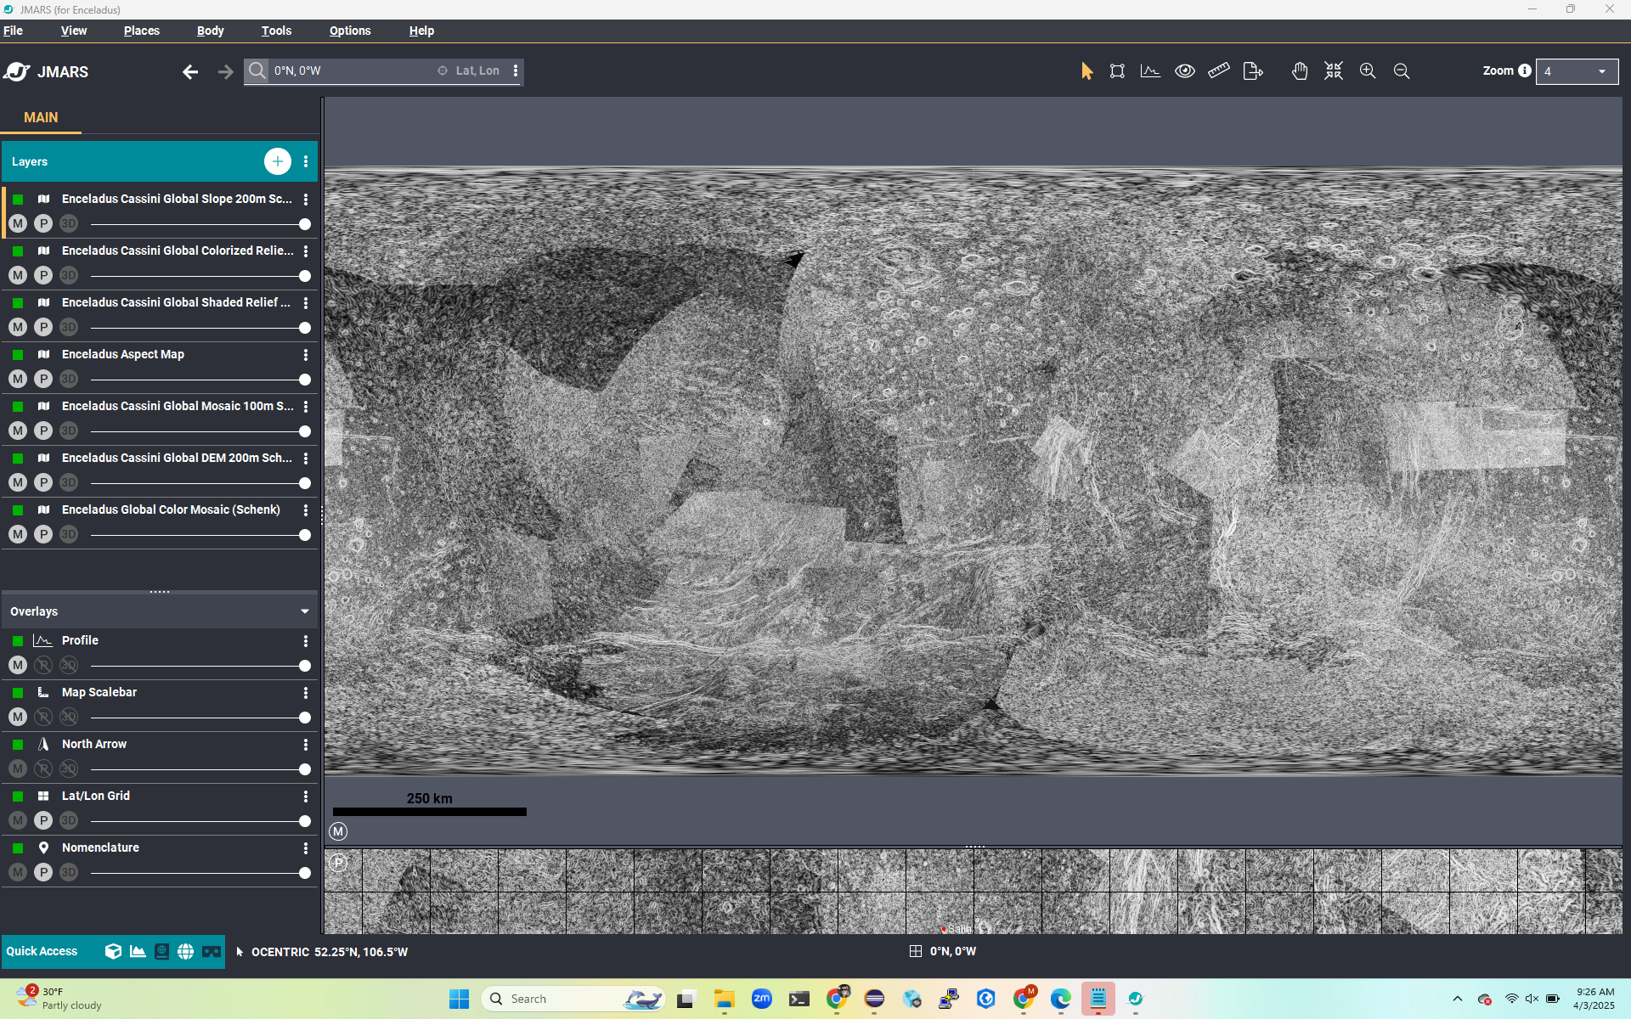
Task: Toggle P for Enceladus Aspect Map layer
Action: click(x=43, y=379)
